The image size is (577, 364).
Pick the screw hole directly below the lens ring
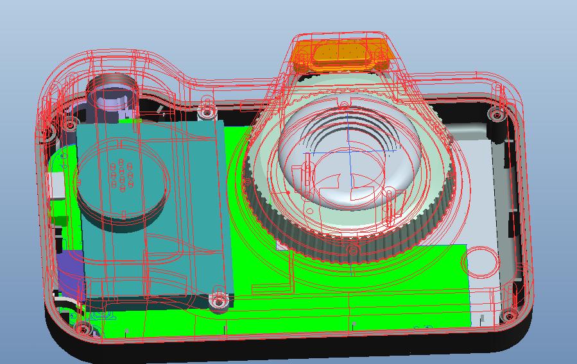tap(352, 249)
